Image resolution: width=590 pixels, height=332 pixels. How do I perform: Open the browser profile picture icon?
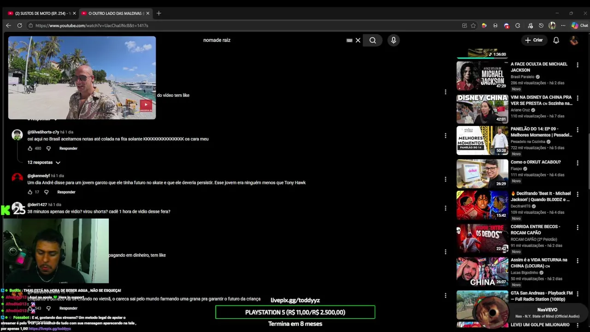pyautogui.click(x=552, y=25)
